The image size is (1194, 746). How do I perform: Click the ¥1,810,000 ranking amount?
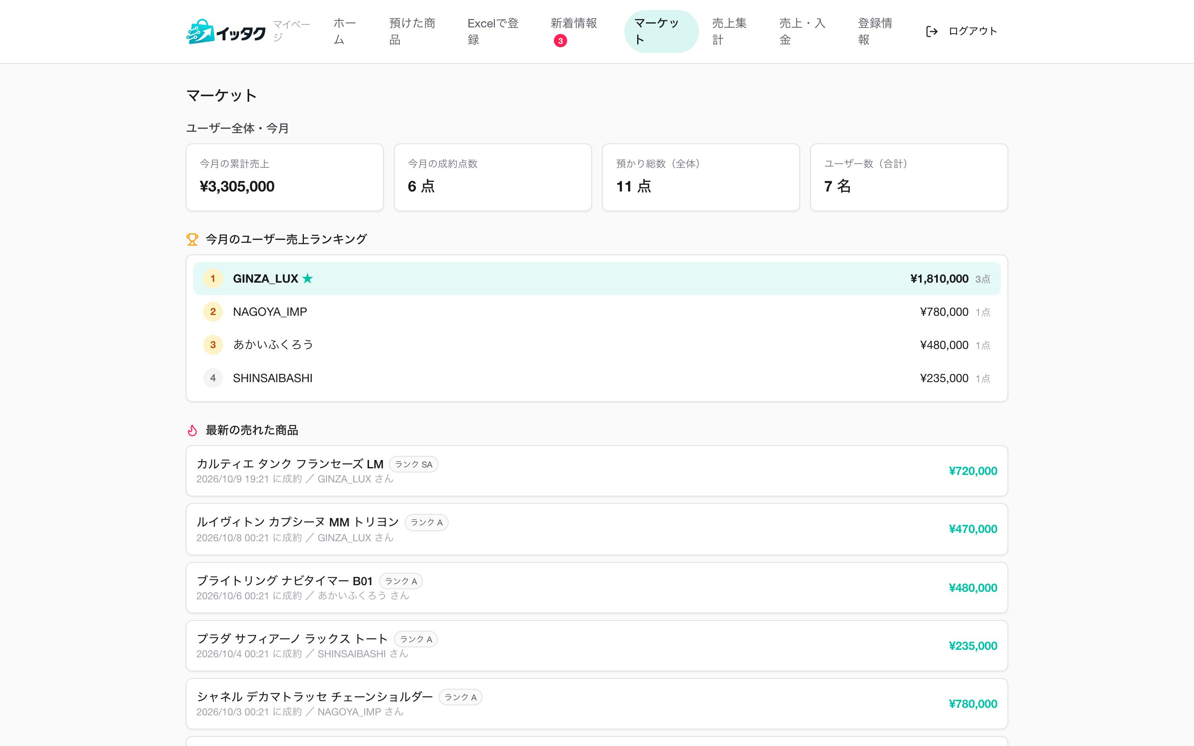(x=939, y=279)
